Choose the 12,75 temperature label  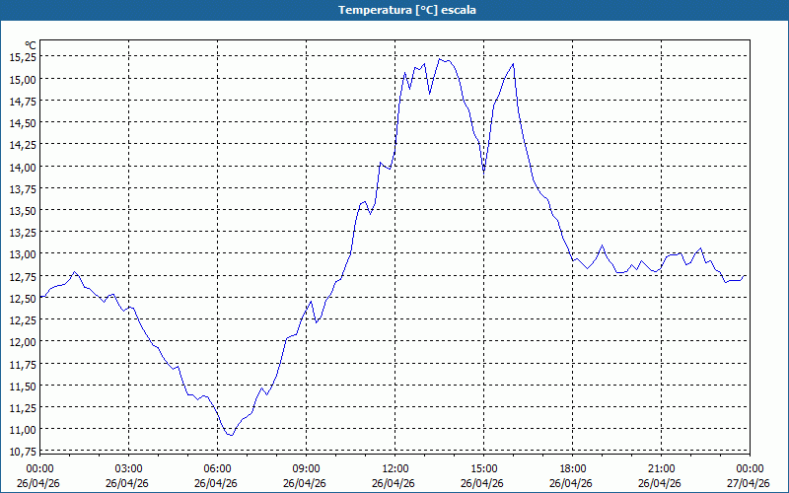(x=23, y=276)
